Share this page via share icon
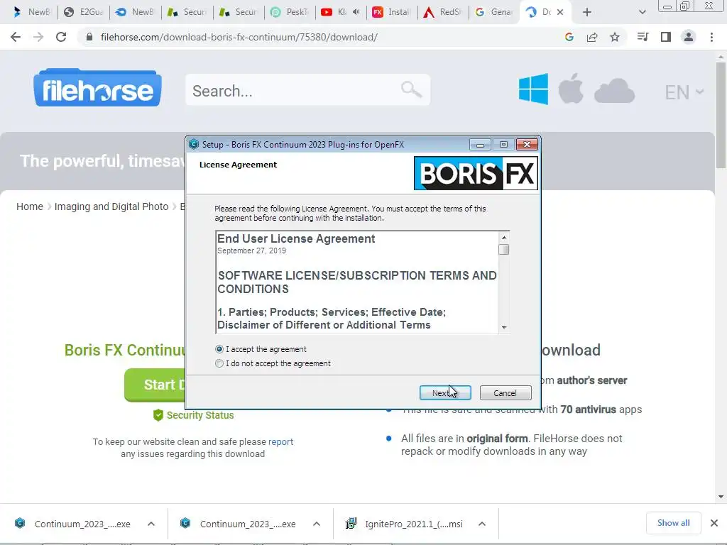 coord(592,37)
